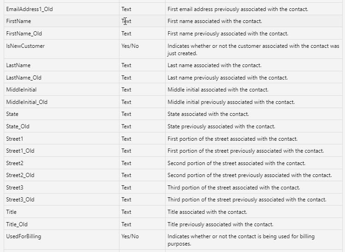Screen dimensions: 345x252
Task: Click the Street2 field name cell
Action: (15, 163)
